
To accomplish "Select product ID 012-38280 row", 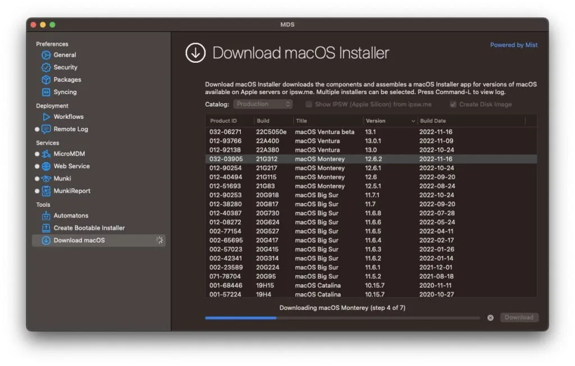I will click(371, 204).
